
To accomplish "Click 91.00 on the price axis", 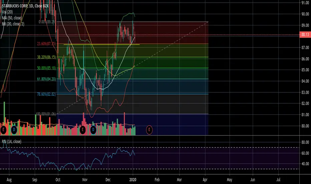I will (x=305, y=3).
